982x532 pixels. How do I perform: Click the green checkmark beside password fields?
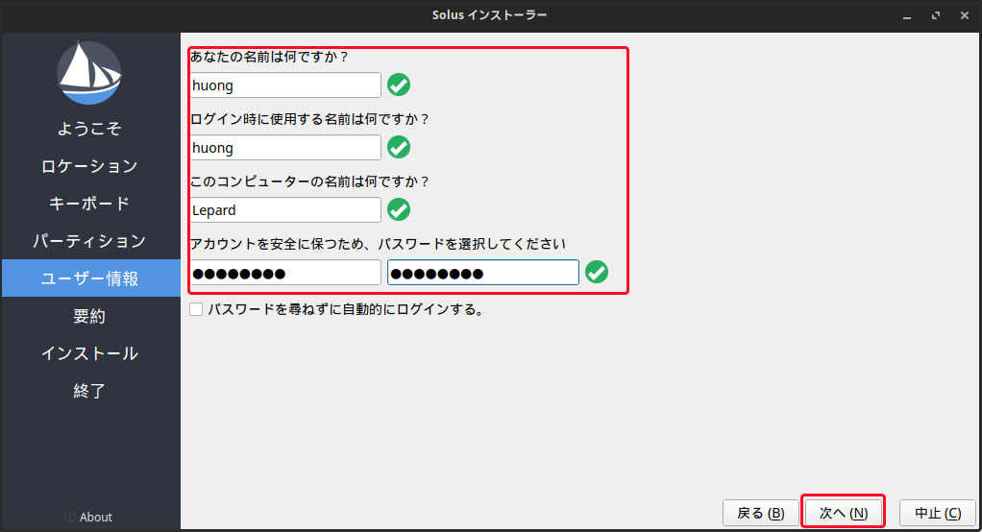click(597, 273)
